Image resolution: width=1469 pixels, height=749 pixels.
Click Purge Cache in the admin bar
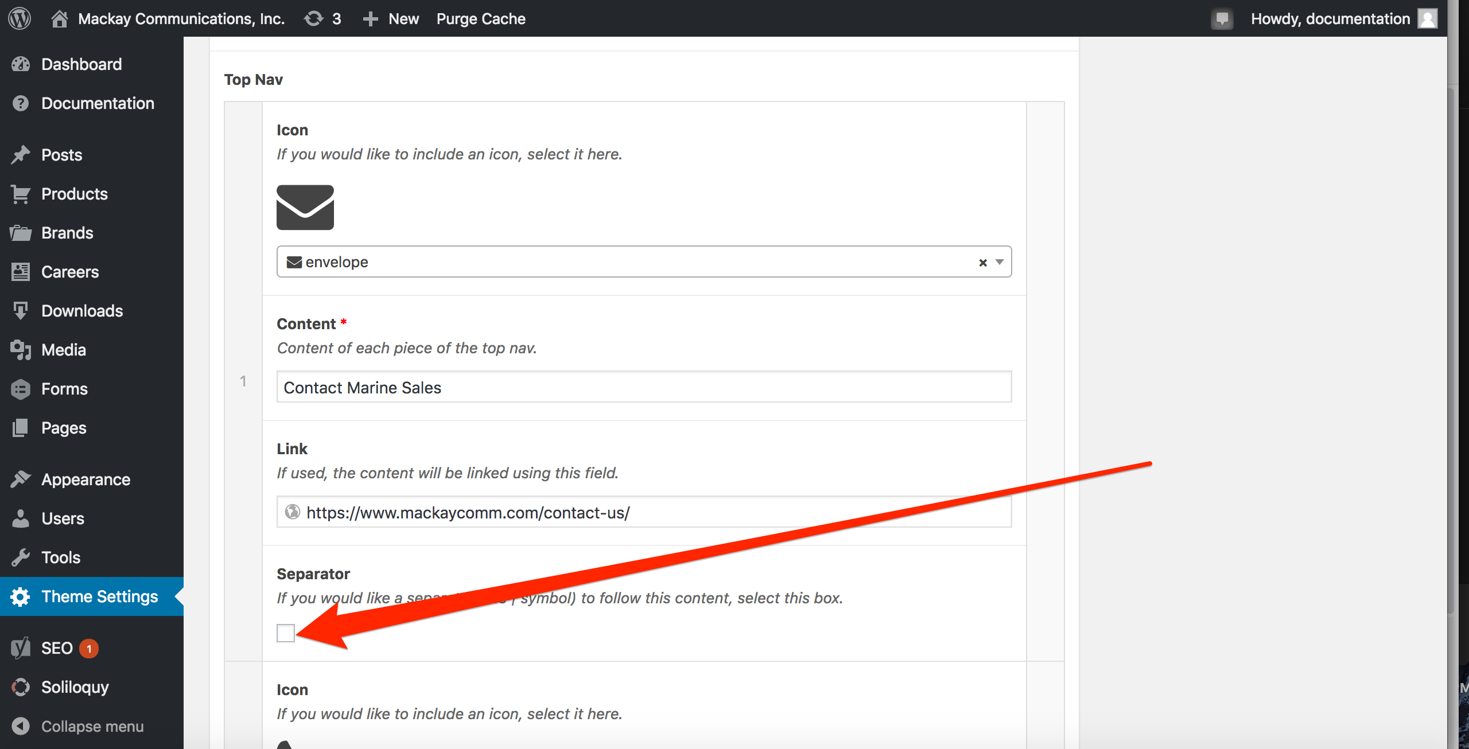click(x=480, y=18)
